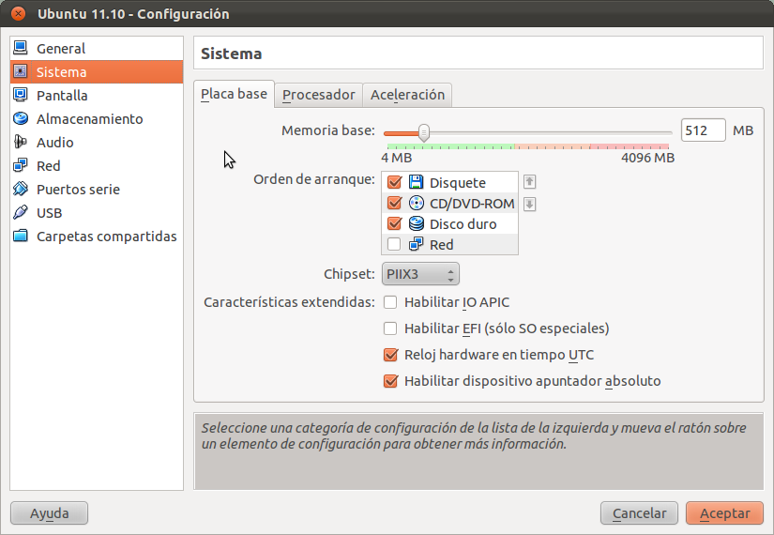Viewport: 774px width, 535px height.
Task: Click the Sistema chip icon in sidebar
Action: (21, 71)
